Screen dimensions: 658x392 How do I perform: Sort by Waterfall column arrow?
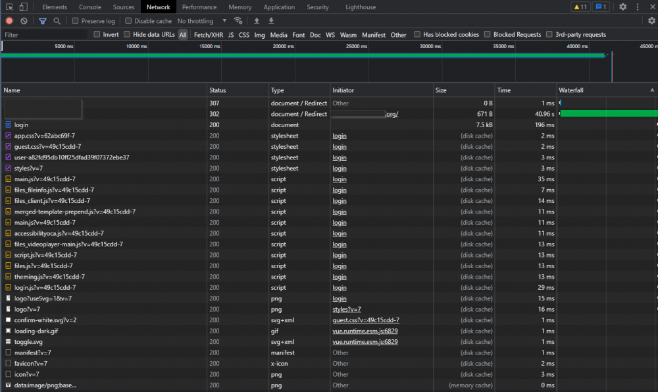point(652,90)
